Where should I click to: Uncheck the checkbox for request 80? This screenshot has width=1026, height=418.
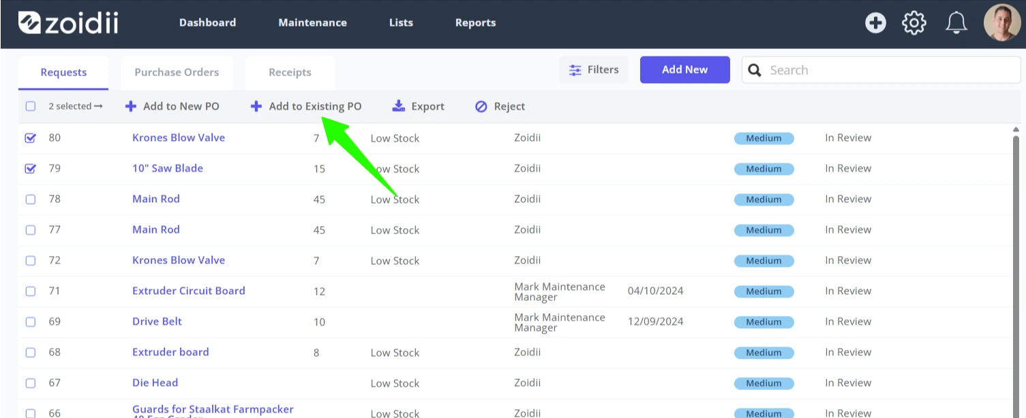click(31, 138)
